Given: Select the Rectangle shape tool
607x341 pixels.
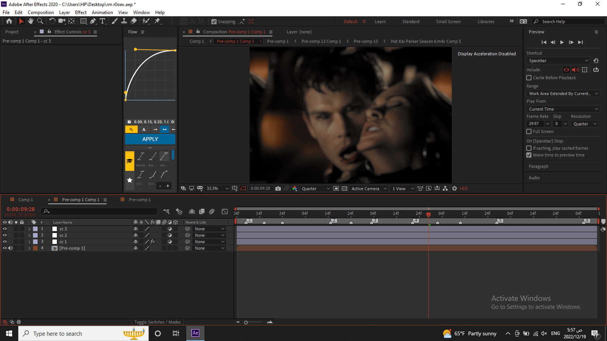Looking at the screenshot, I should coord(83,21).
